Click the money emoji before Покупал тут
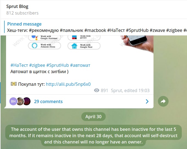Screen dimensions: 187x149 pos(14,84)
